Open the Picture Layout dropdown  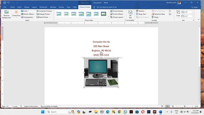pyautogui.click(x=117, y=17)
